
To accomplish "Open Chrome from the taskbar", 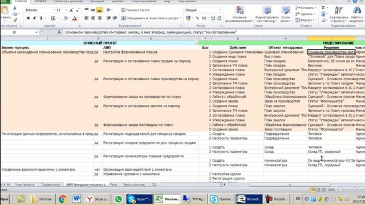I will point(63,199).
